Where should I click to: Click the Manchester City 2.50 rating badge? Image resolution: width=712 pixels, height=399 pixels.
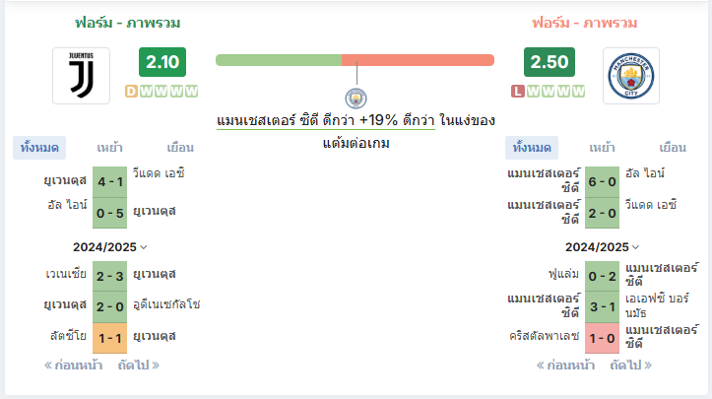point(550,62)
